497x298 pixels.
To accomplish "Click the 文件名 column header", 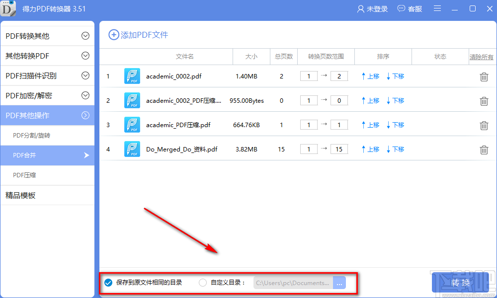I will coord(184,56).
